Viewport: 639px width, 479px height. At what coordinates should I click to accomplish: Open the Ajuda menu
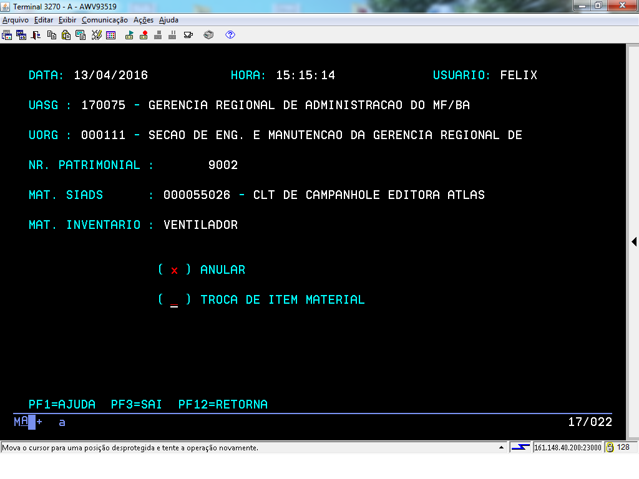(x=168, y=20)
